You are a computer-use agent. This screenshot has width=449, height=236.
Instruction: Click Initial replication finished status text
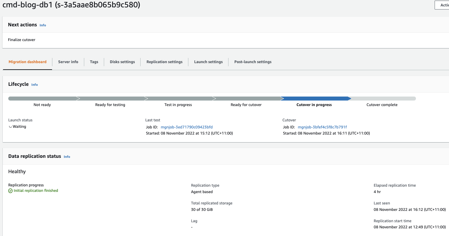36,191
